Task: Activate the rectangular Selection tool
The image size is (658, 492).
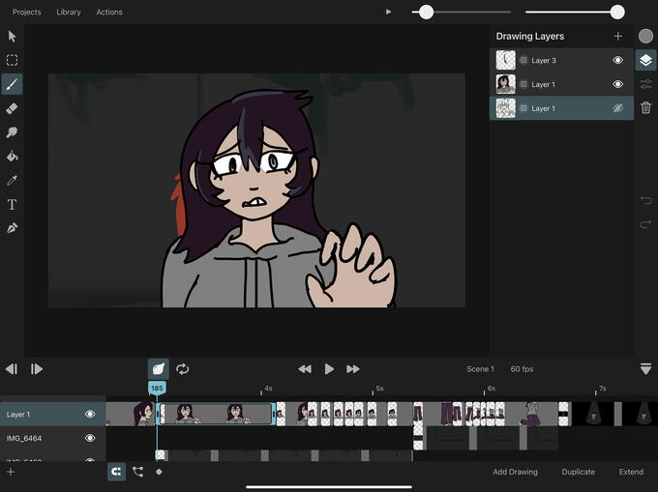Action: (13, 60)
